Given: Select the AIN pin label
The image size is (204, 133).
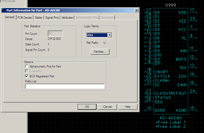Looking at the screenshot, I should click(x=184, y=51).
